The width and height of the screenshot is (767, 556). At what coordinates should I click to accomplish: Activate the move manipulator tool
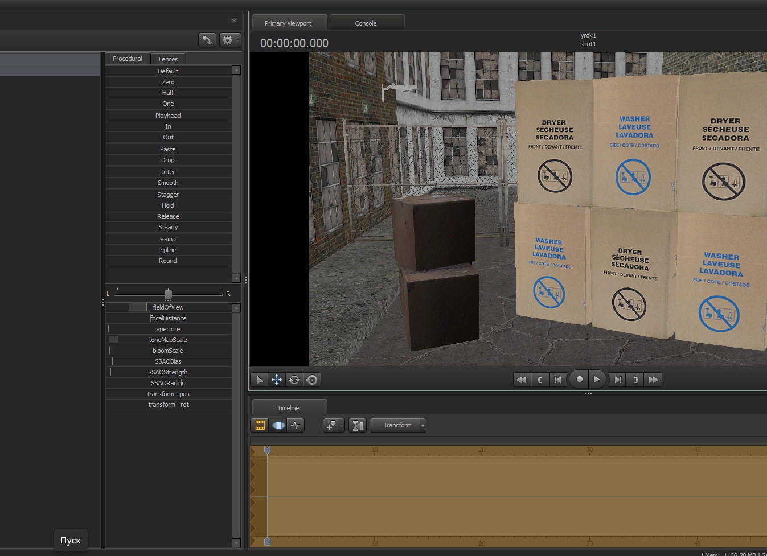point(277,380)
